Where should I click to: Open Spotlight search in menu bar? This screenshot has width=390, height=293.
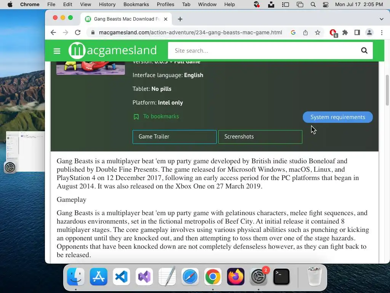313,5
